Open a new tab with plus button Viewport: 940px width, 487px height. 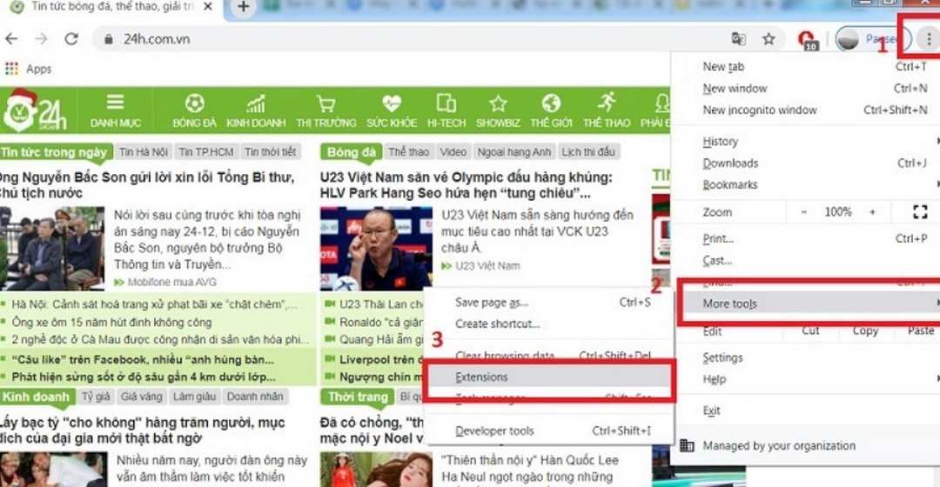(x=244, y=7)
